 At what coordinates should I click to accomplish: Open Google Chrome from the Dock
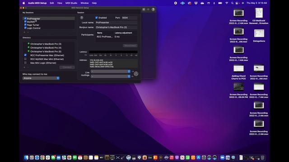42,157
